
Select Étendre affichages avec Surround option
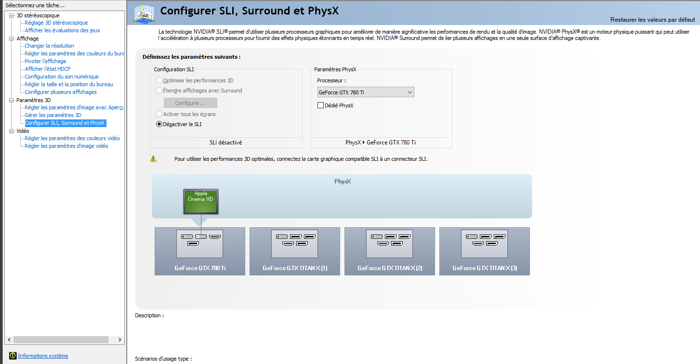click(x=159, y=91)
